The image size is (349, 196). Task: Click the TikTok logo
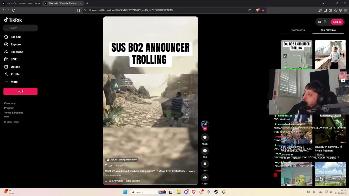tap(13, 20)
